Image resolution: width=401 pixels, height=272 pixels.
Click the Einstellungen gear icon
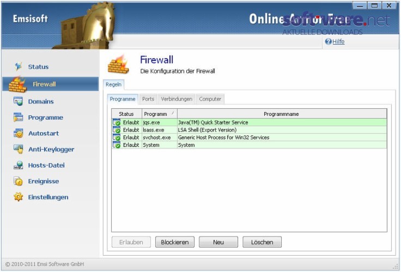click(x=18, y=197)
